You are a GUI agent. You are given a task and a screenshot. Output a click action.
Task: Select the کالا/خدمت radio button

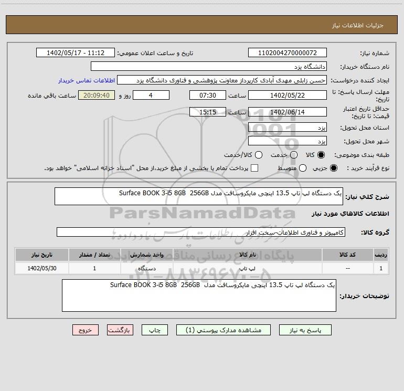[x=259, y=155]
